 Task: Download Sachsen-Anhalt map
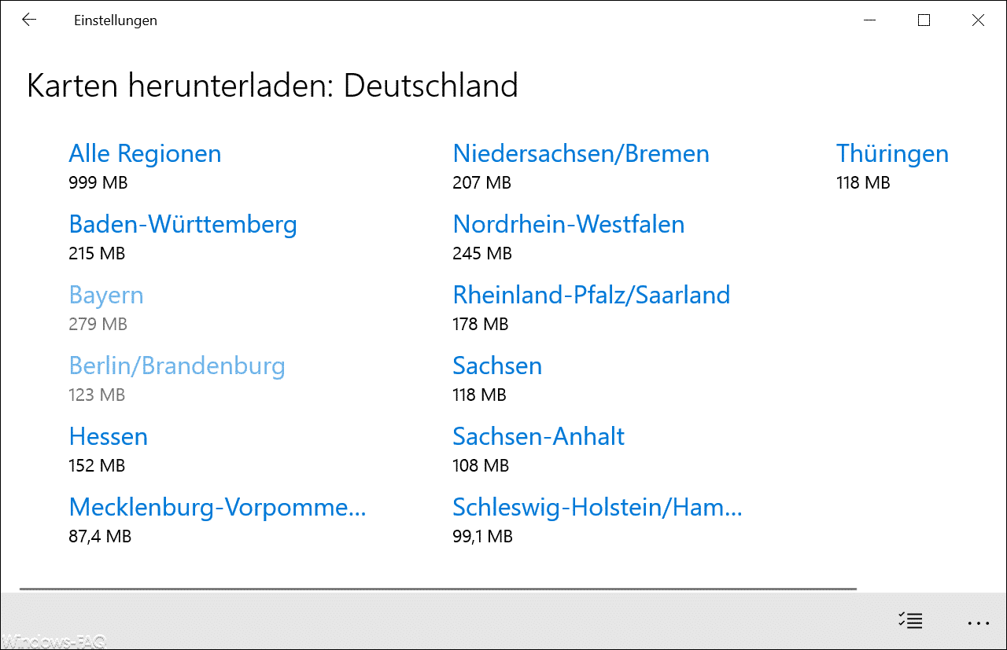539,436
